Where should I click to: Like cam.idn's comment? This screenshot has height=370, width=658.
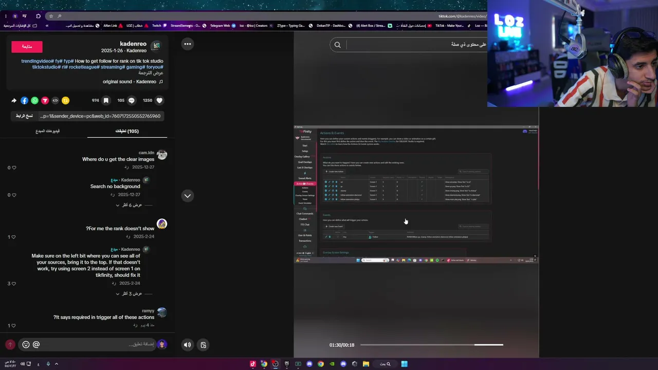click(x=14, y=168)
